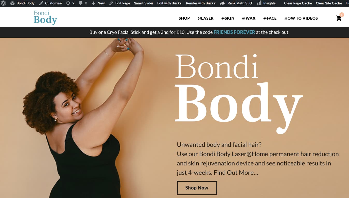Click the WordPress logo icon in the admin bar
349x198 pixels.
(4, 3)
